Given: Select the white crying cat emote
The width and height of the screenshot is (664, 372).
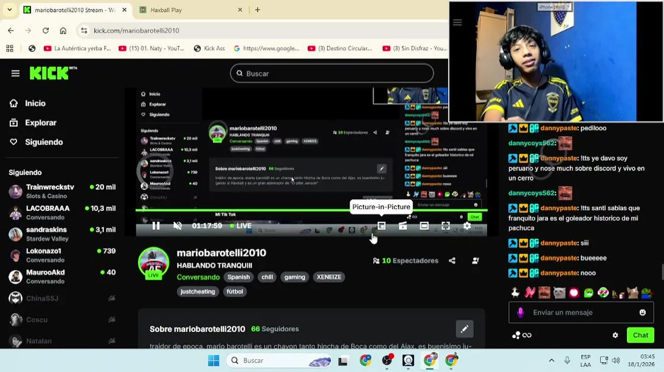Looking at the screenshot, I should (x=559, y=292).
